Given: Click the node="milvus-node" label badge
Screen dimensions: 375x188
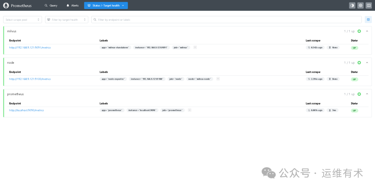Looking at the screenshot, I should click(200, 79).
